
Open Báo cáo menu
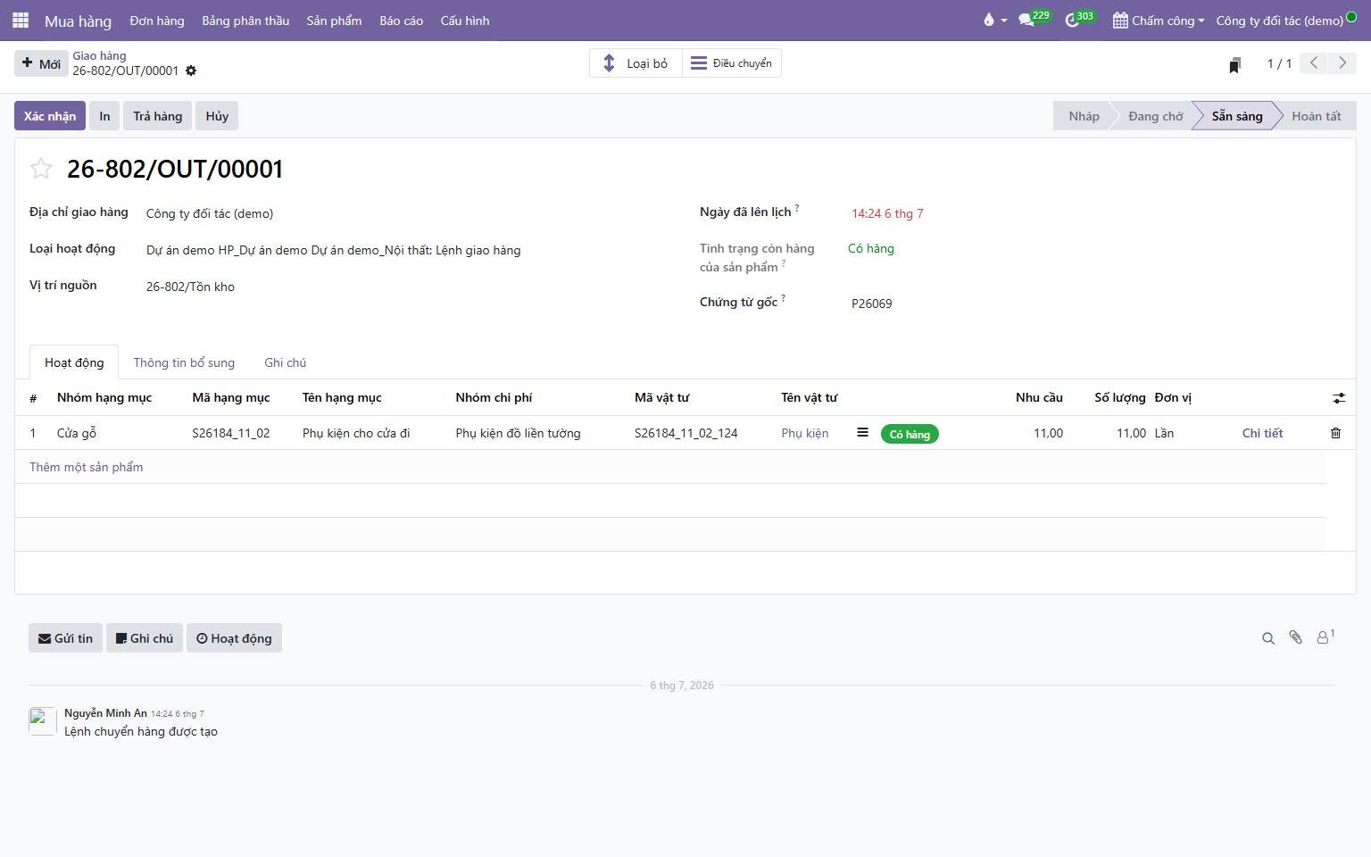coord(401,21)
